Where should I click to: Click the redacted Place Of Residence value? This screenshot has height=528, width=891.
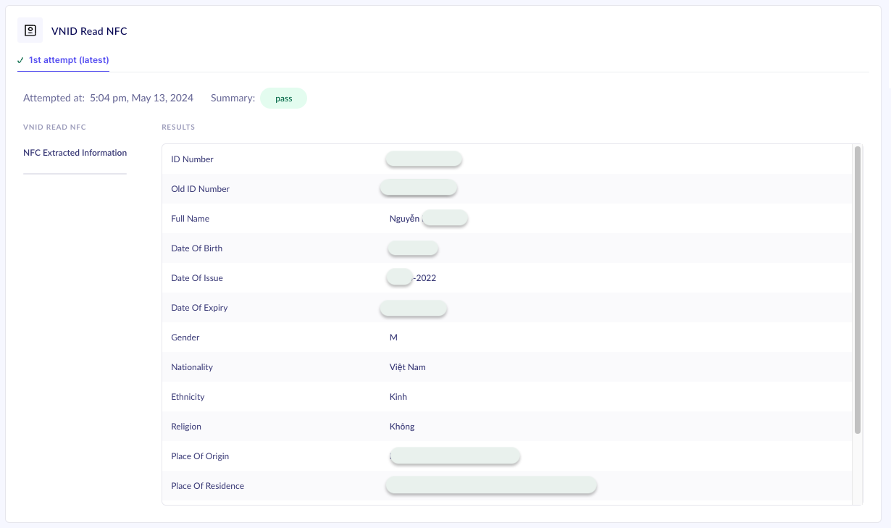click(491, 486)
